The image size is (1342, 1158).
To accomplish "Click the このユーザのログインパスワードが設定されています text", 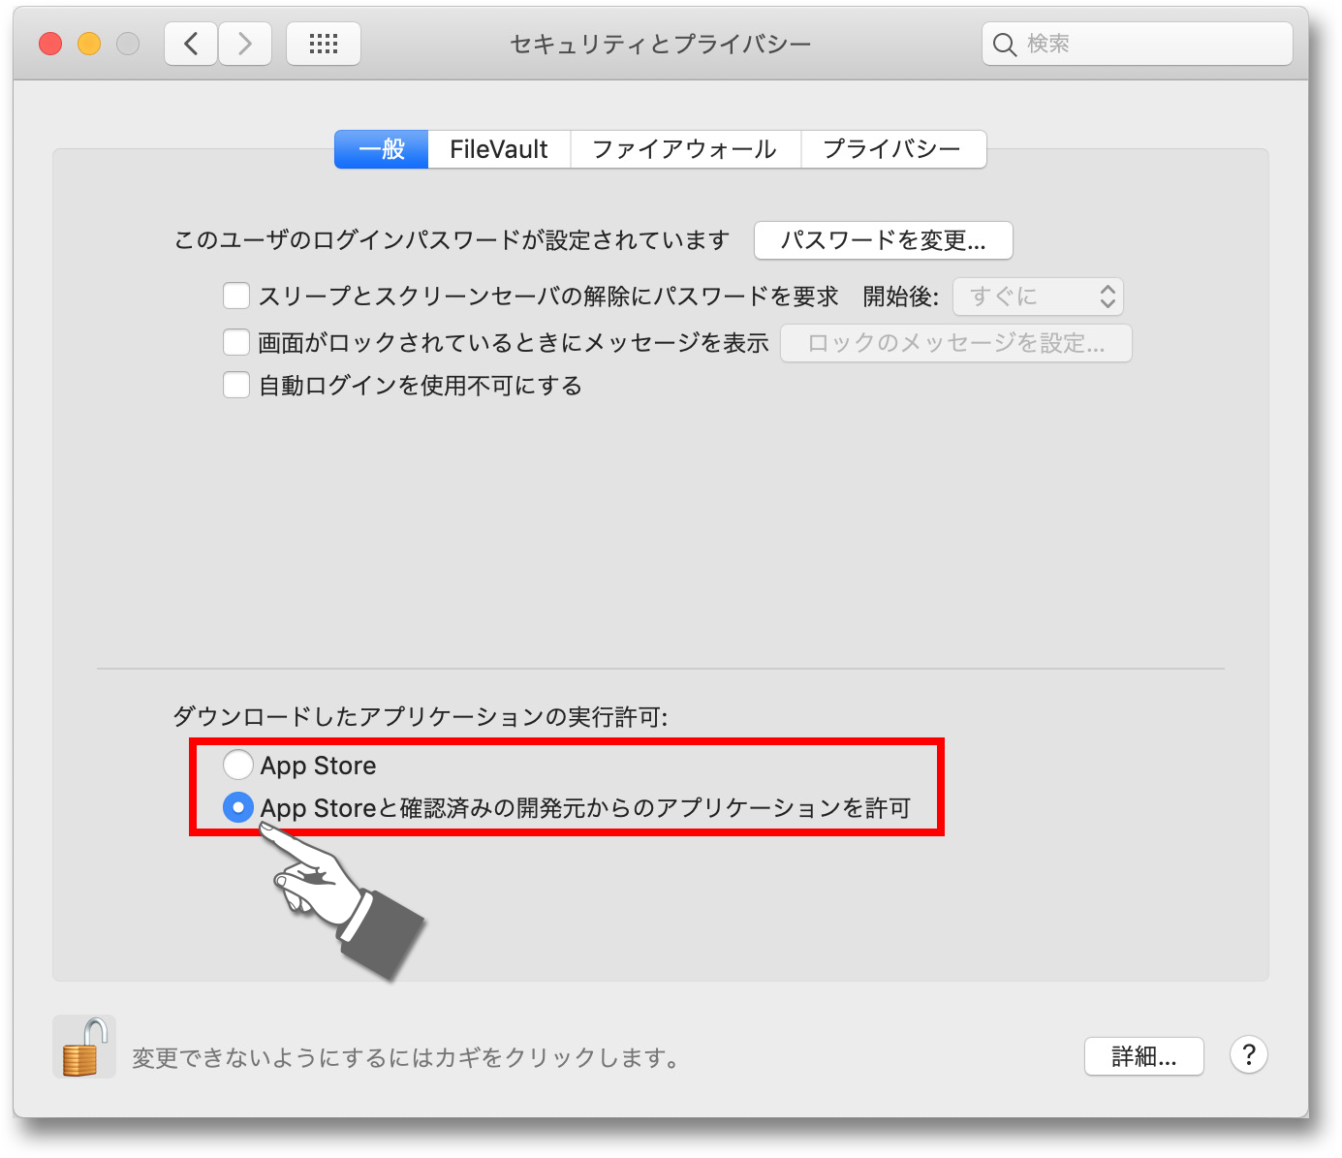I will pos(452,240).
